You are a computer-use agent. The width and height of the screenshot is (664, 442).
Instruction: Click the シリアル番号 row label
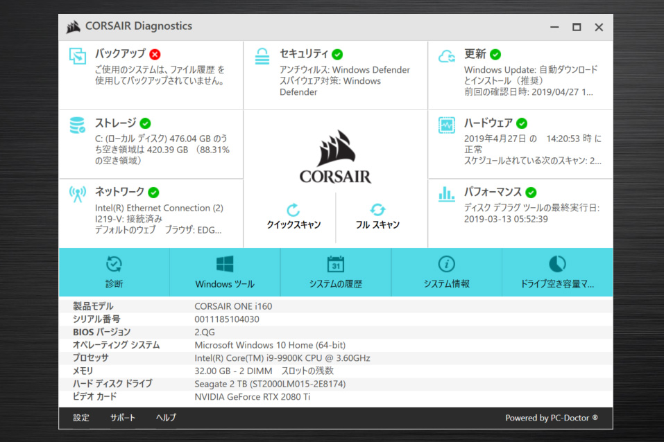(96, 319)
